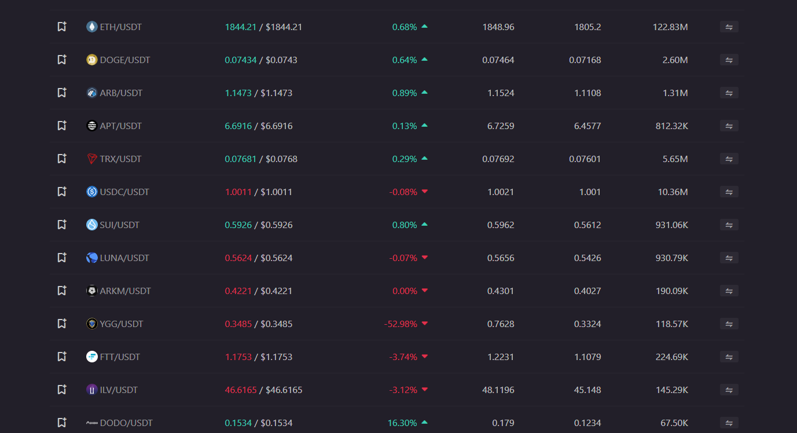Select the 48.1196 high value

click(x=498, y=390)
